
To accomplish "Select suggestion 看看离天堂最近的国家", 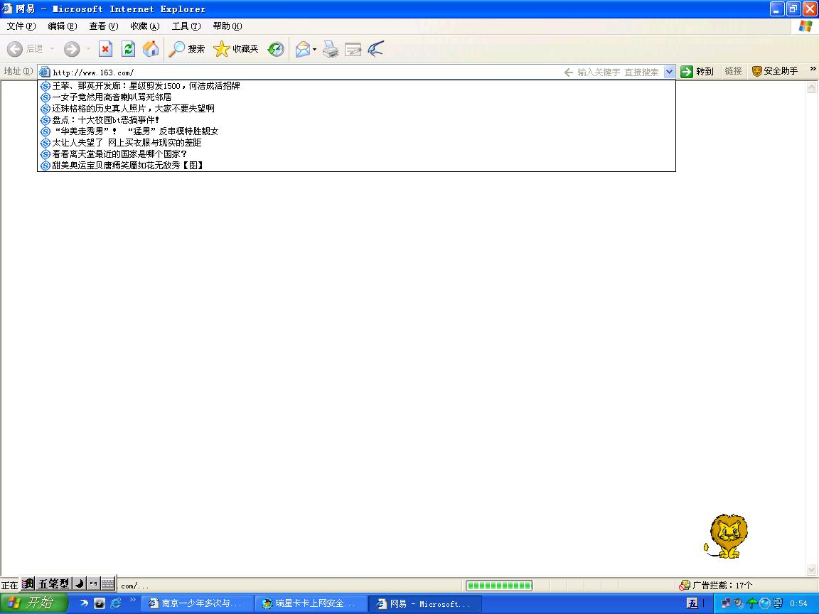I will point(356,154).
